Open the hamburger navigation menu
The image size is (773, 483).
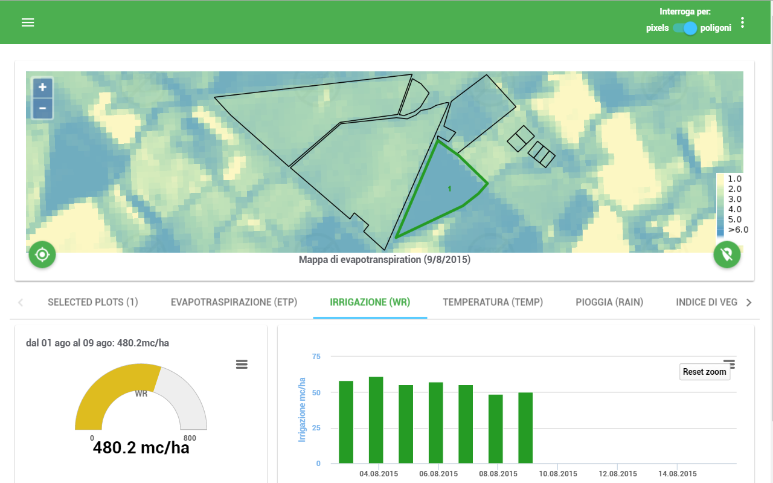(28, 22)
